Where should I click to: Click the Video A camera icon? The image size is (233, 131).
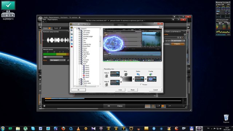click(106, 76)
